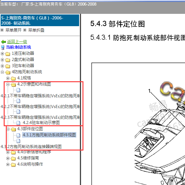Click the folder icon for 2盘式制动器
The image size is (185, 185).
[x=8, y=60]
